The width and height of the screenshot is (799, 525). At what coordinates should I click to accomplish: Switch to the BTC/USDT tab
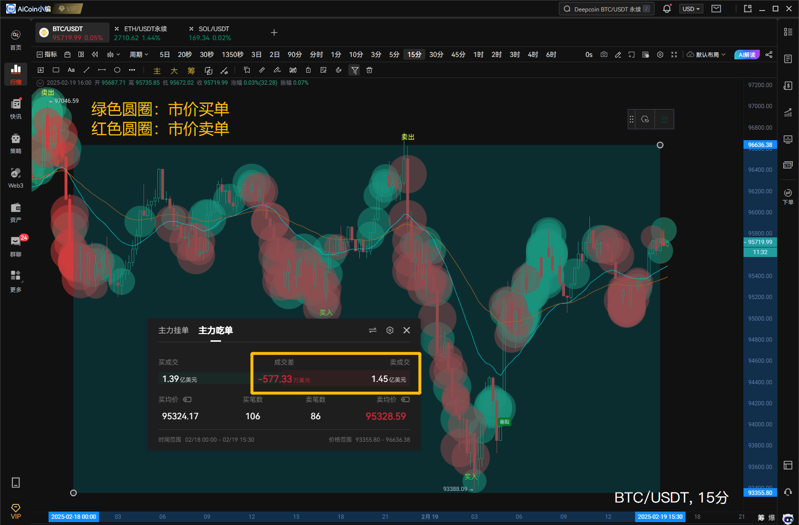tap(72, 33)
